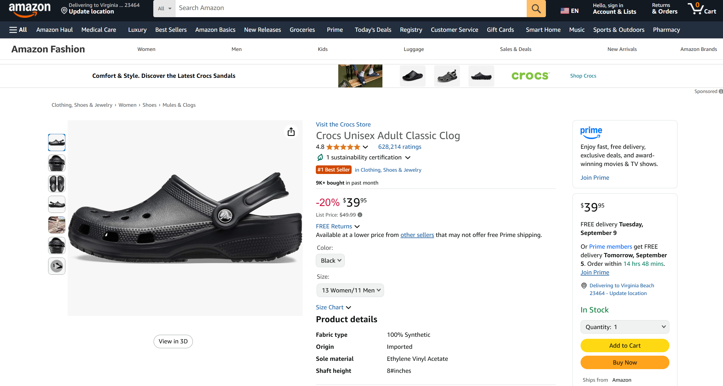Open the Quantity dropdown
Image resolution: width=723 pixels, height=386 pixels.
625,327
